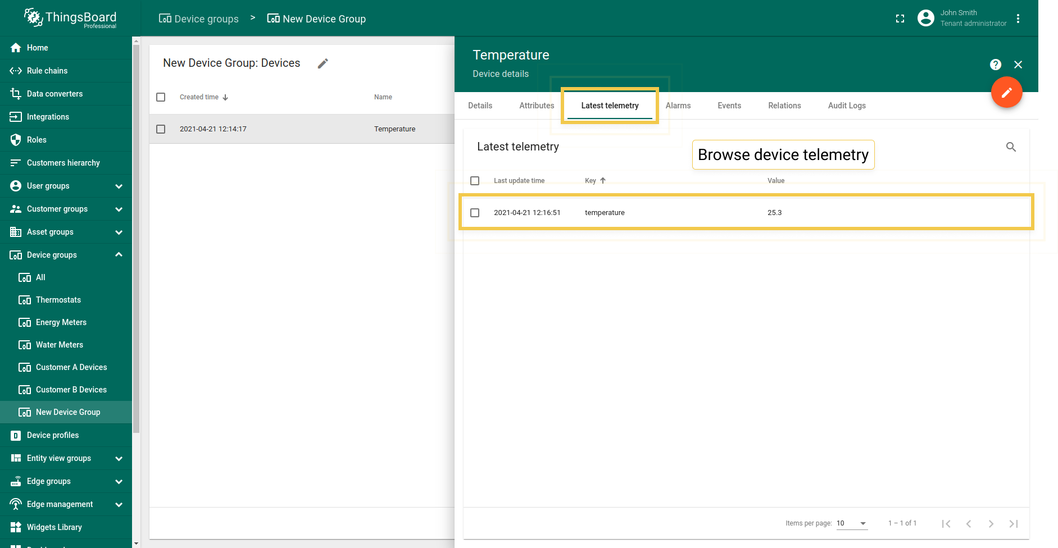This screenshot has height=548, width=1058.
Task: Sort telemetry by Key arrow
Action: click(x=603, y=181)
